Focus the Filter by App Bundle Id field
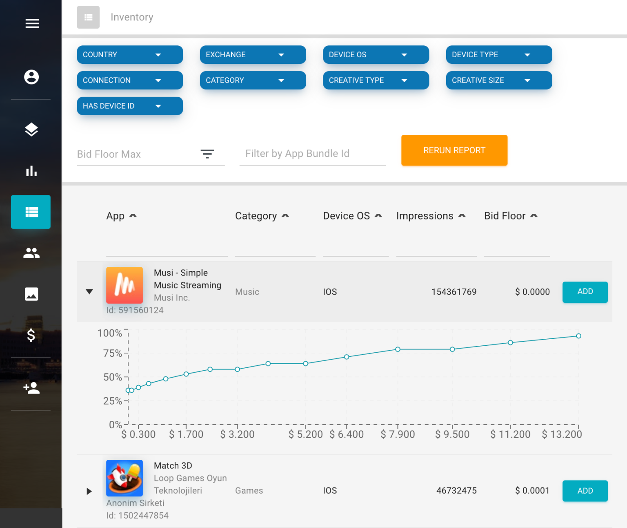The image size is (627, 528). coord(312,154)
